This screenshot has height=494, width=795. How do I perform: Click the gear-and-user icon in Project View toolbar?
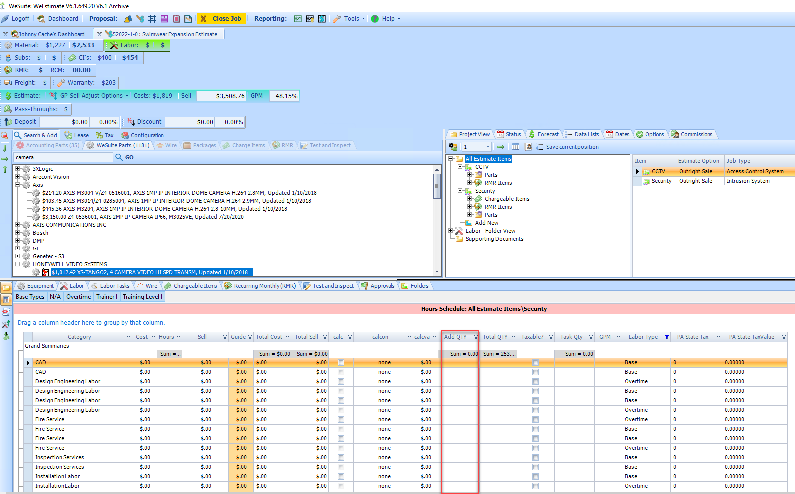453,147
